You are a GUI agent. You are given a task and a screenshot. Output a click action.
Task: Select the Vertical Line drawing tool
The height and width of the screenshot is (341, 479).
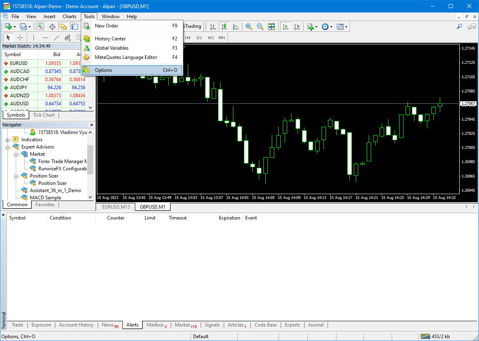(x=34, y=38)
